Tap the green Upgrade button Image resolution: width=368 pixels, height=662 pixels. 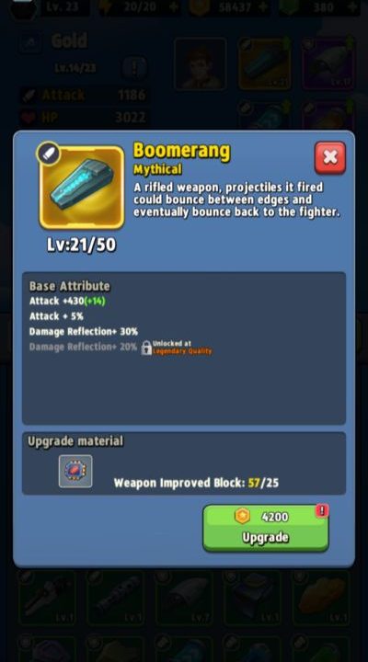266,528
